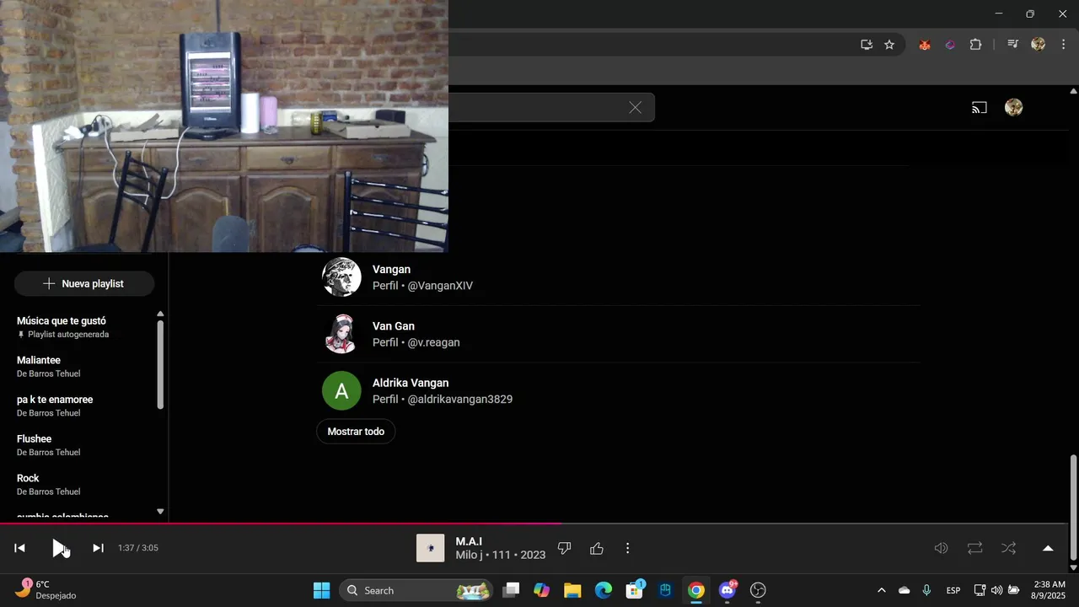Bookmark this page with star icon

[889, 45]
